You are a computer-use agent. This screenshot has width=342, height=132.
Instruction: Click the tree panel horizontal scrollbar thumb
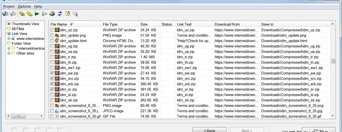[18, 116]
